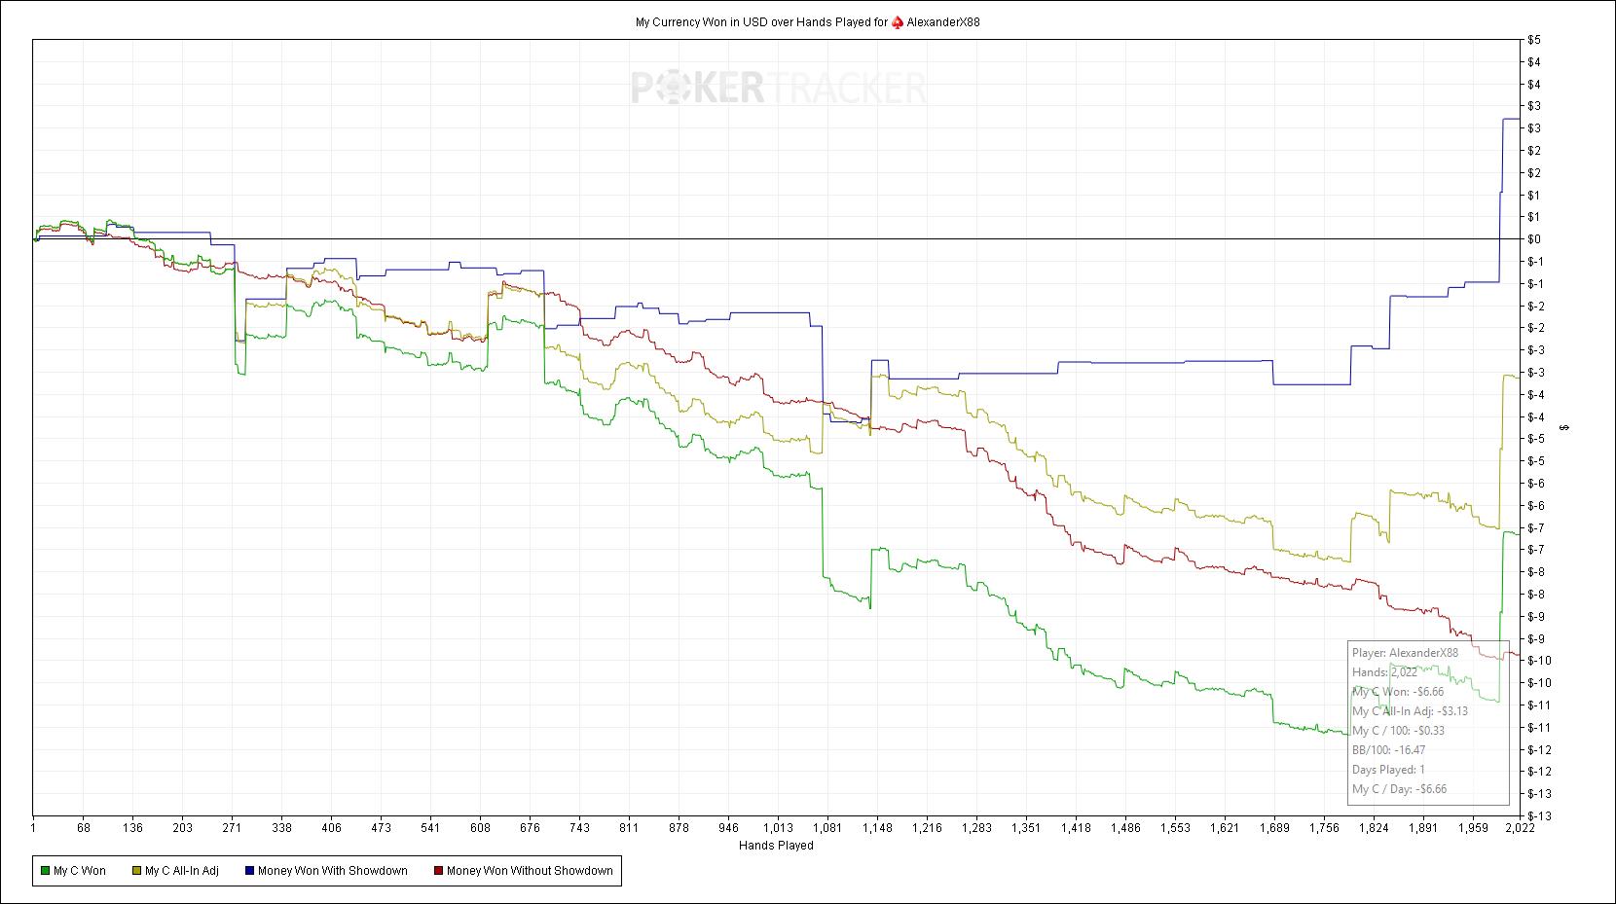The width and height of the screenshot is (1616, 904).
Task: Click the 1,013 tick on x-axis
Action: (778, 828)
